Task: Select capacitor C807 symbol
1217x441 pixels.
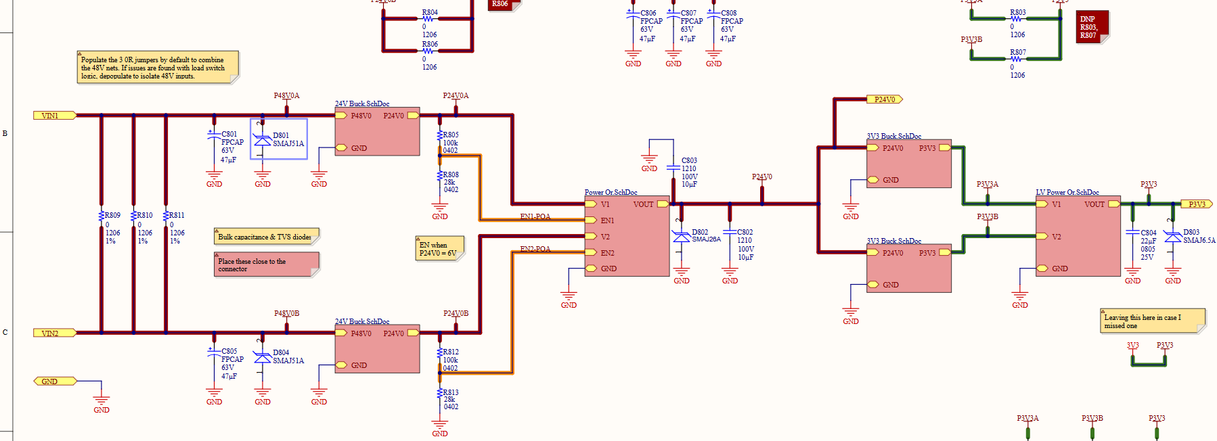Action: tap(673, 16)
